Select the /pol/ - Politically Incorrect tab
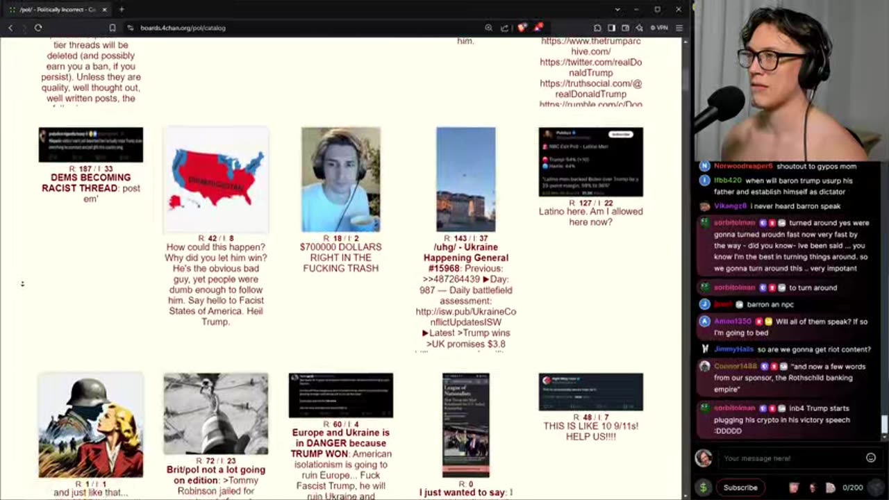The image size is (889, 500). [57, 10]
